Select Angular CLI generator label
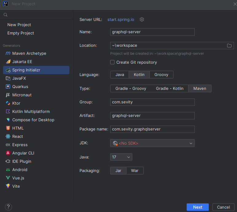Screen dimensions: 237x212 click(x=23, y=153)
